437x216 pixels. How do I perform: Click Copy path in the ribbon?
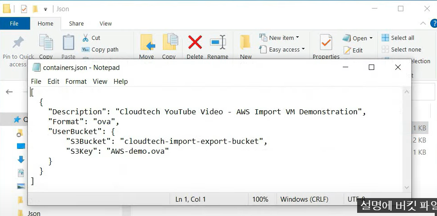(x=100, y=50)
